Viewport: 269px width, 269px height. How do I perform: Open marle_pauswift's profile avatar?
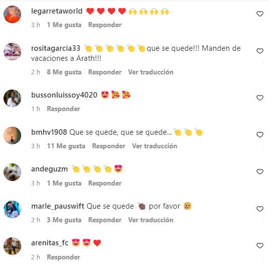pyautogui.click(x=13, y=209)
